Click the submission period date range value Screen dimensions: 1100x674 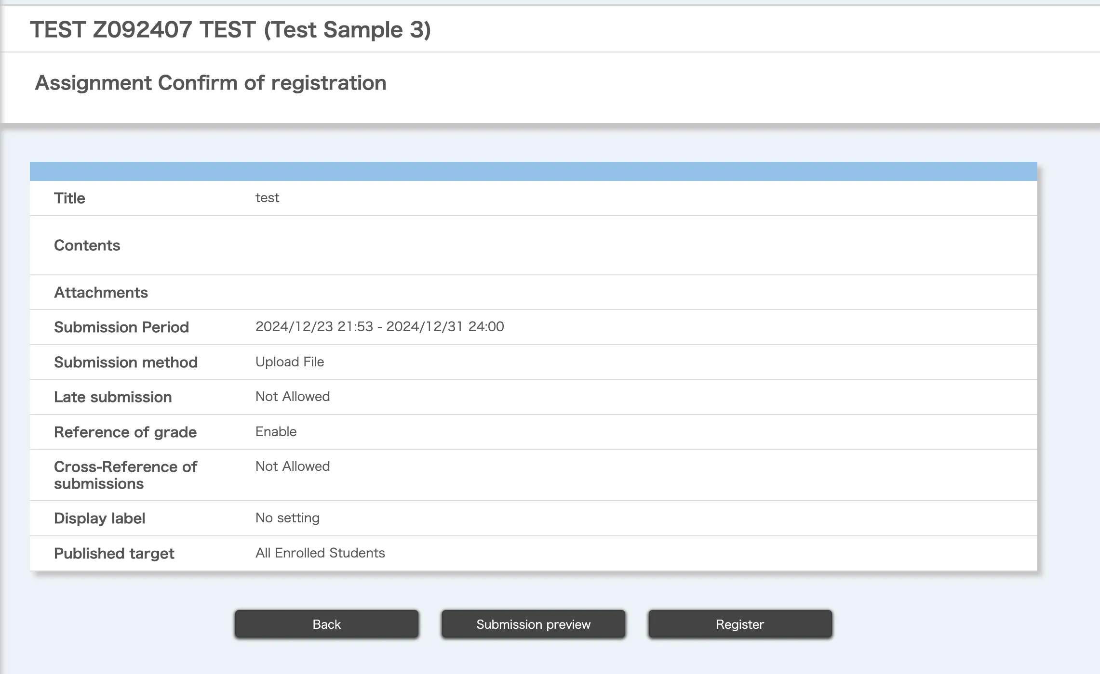(x=379, y=326)
